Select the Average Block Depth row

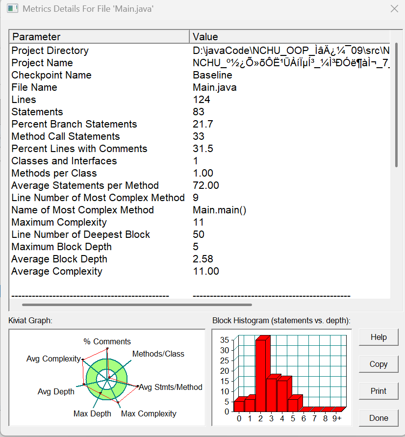[200, 259]
